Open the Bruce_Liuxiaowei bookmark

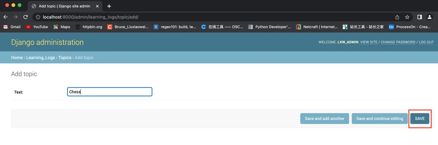[128, 27]
